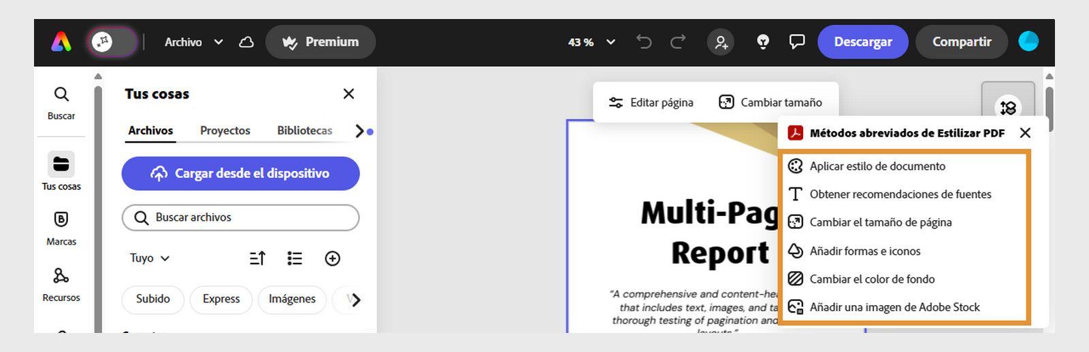
Task: Click the circled plus add icon
Action: point(332,258)
